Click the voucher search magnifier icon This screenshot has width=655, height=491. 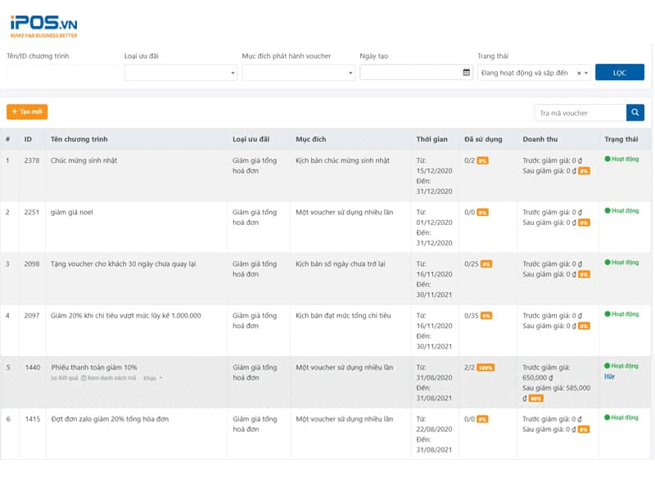pos(635,113)
